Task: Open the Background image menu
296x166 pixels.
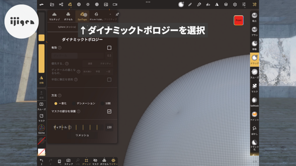Action: [x=106, y=4]
